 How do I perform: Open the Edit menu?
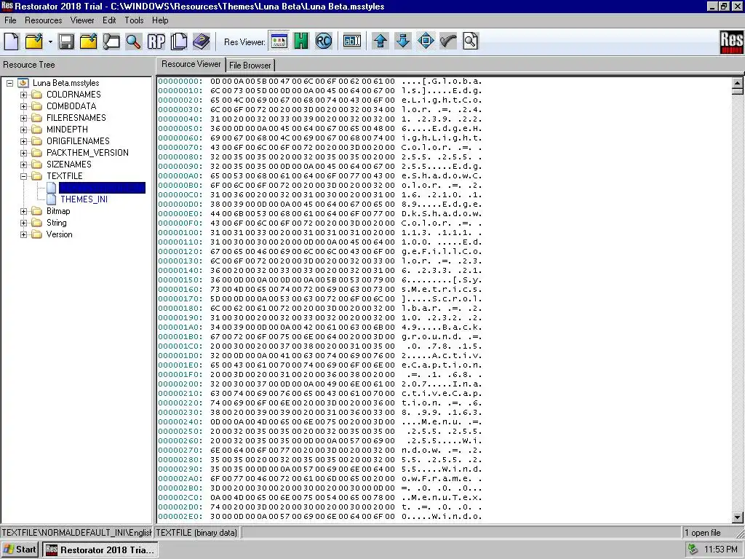point(109,20)
